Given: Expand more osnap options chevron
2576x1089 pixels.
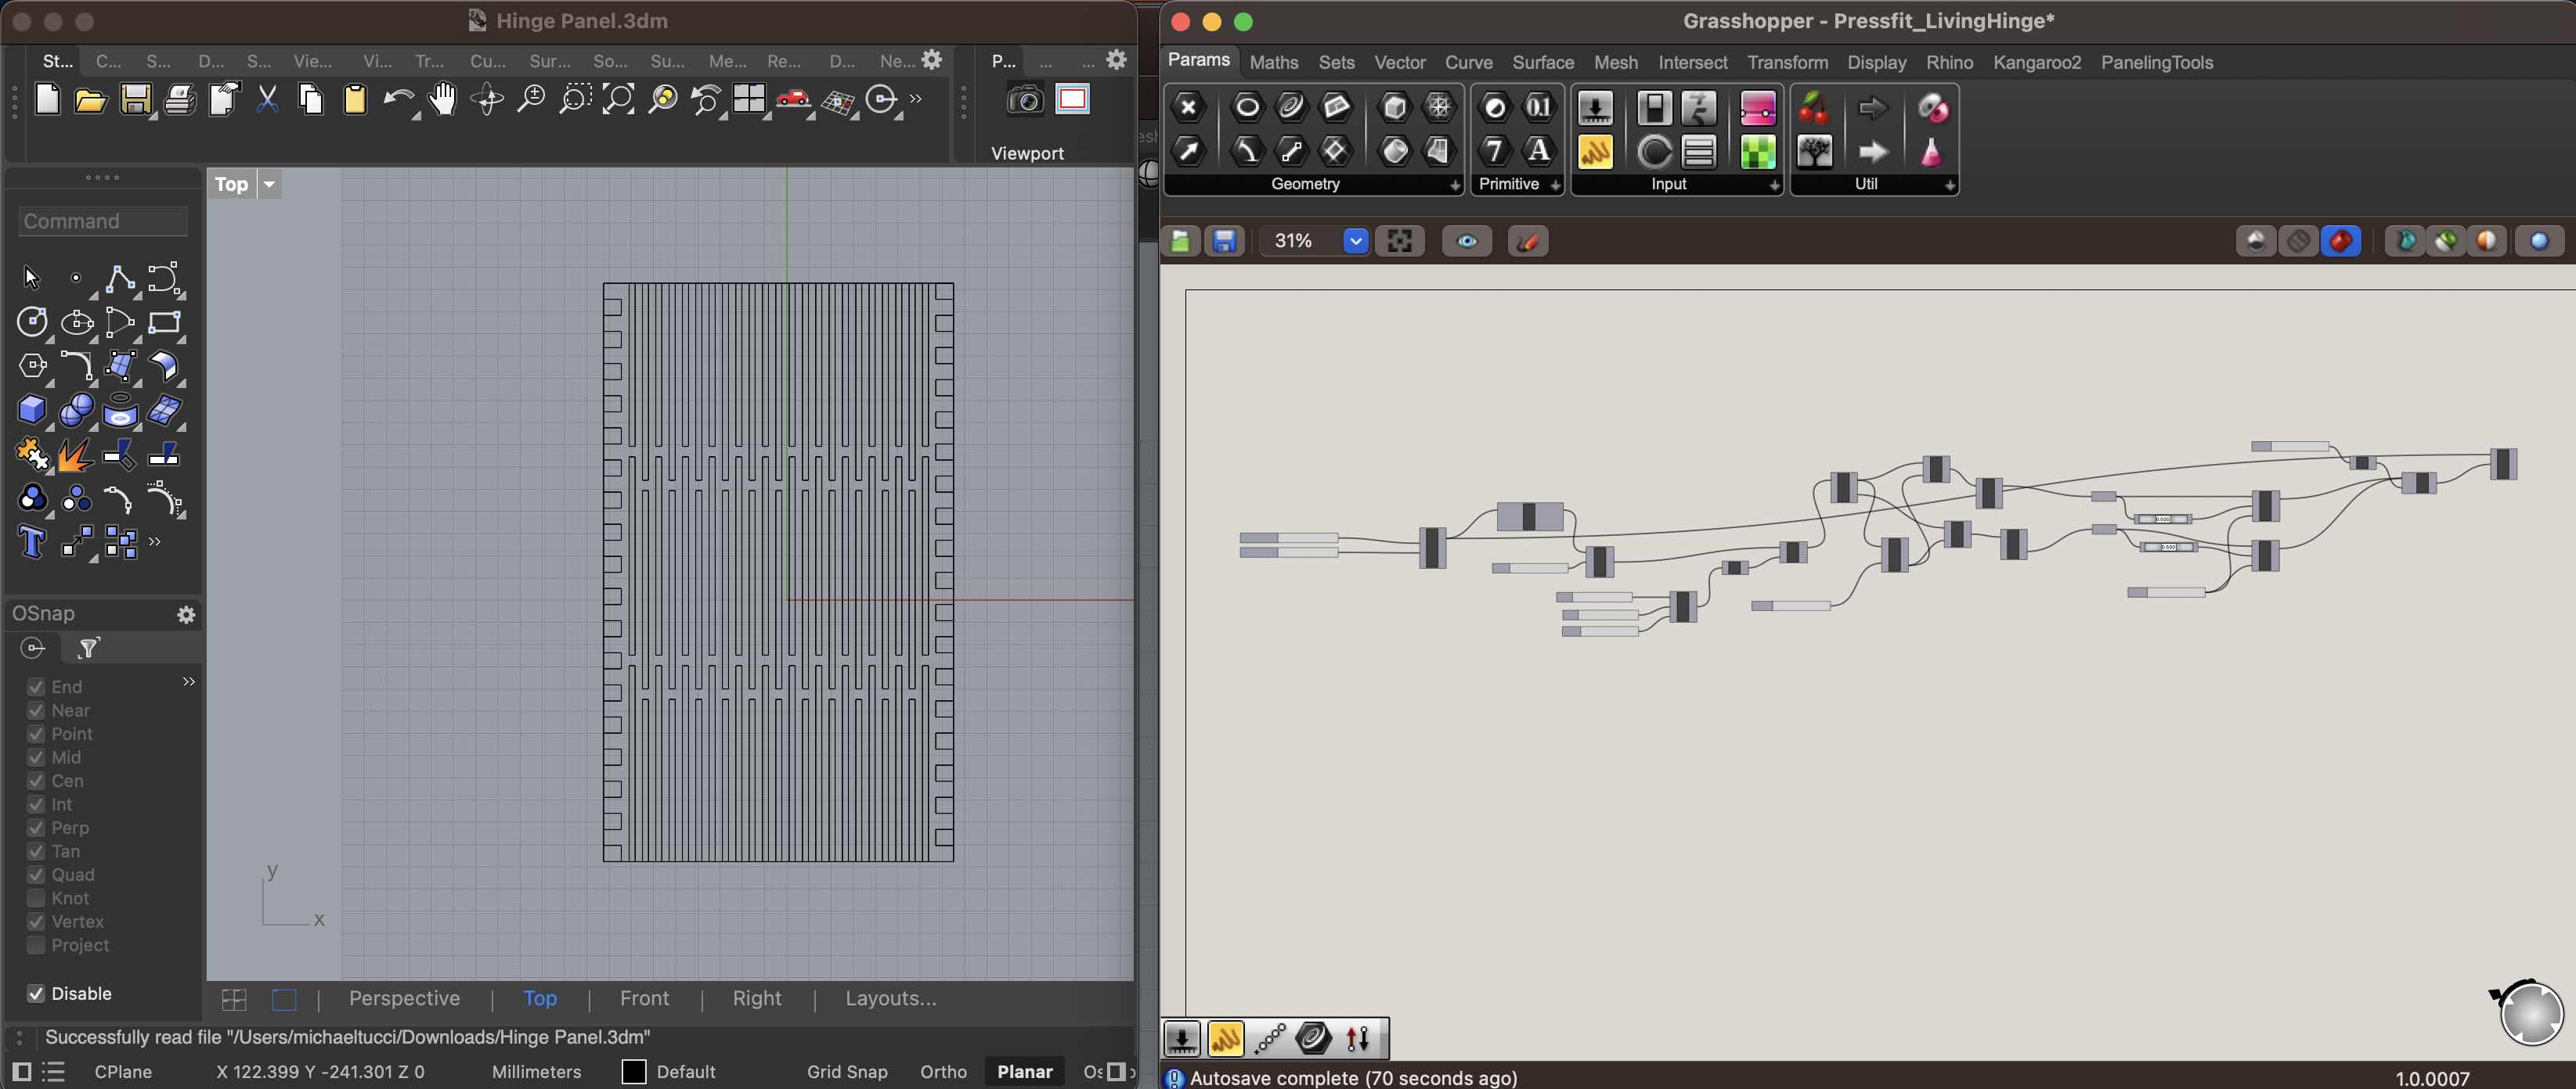Looking at the screenshot, I should 188,681.
